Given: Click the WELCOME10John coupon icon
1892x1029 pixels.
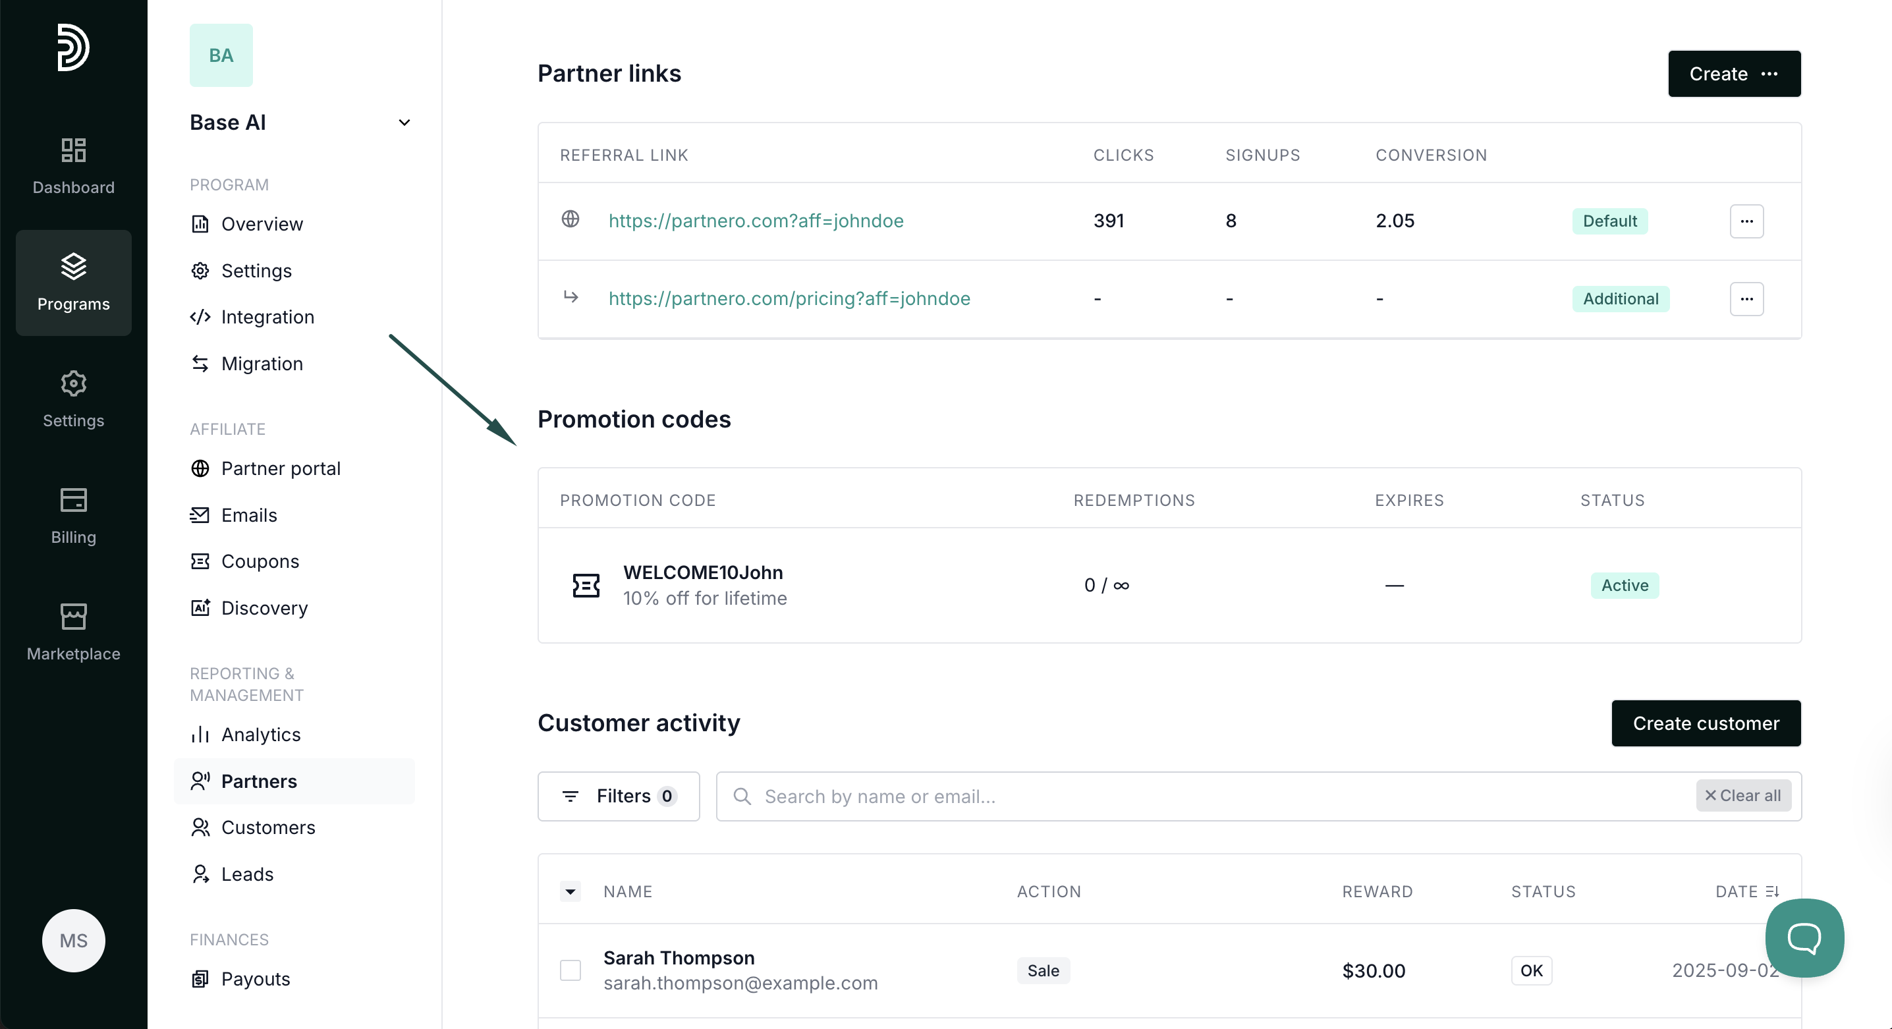Looking at the screenshot, I should [x=586, y=586].
